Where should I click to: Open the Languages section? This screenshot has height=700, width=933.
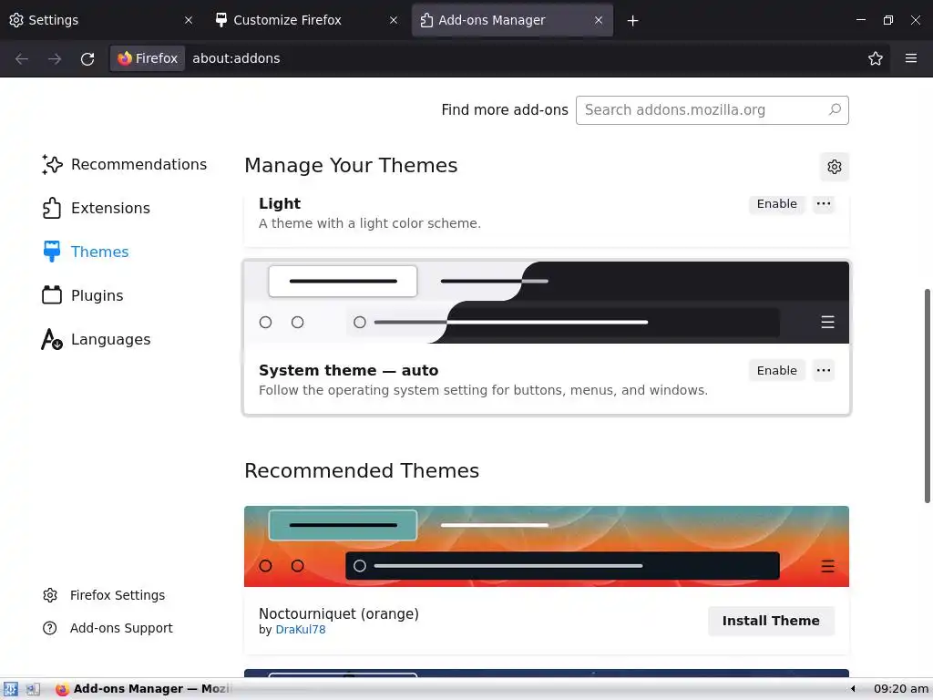point(96,339)
